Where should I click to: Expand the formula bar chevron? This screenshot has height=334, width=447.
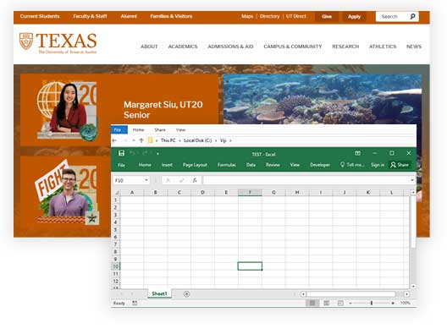click(x=412, y=180)
